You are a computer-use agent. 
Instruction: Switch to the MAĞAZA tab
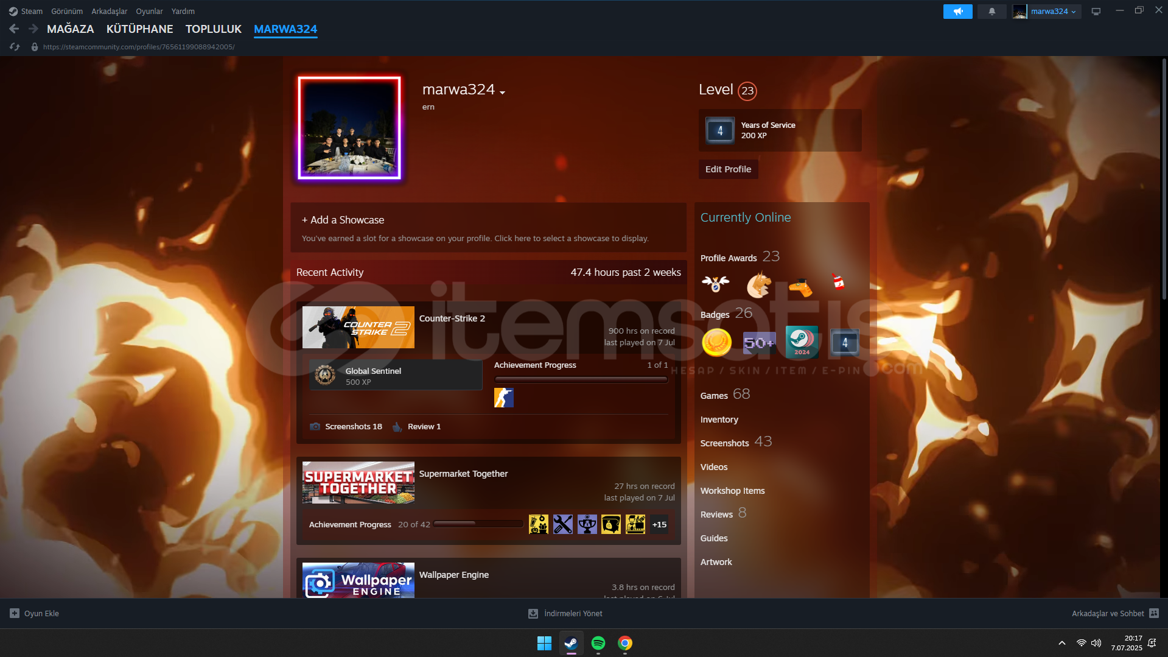point(71,29)
